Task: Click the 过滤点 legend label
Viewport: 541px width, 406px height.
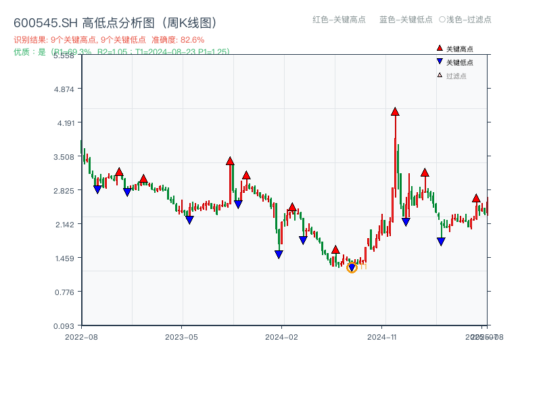Action: [456, 76]
